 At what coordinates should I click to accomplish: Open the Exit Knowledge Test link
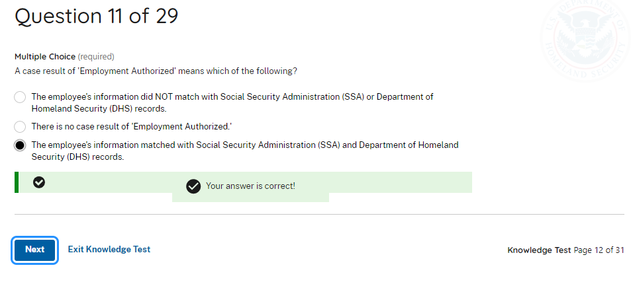point(109,250)
